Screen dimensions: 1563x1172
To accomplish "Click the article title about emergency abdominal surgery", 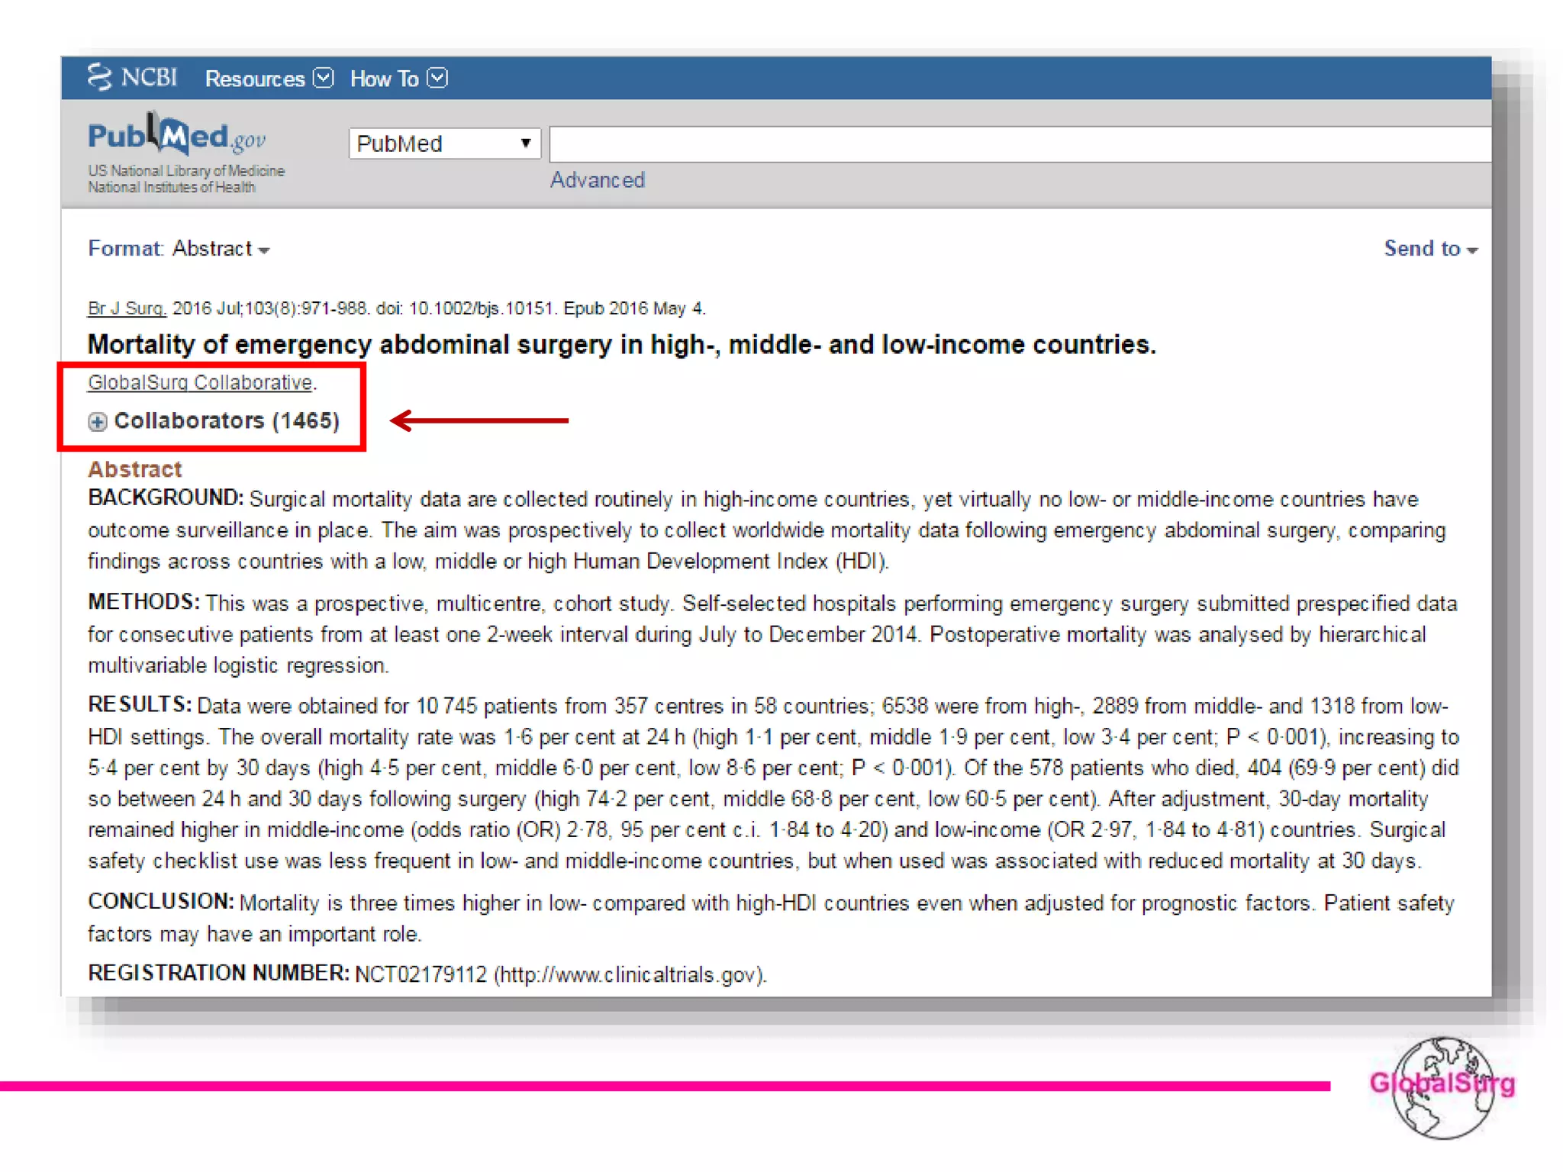I will tap(621, 345).
